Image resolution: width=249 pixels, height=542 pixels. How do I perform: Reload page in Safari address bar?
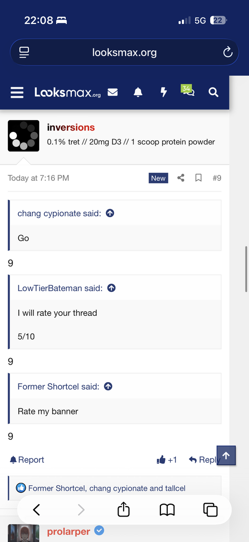[x=228, y=52]
